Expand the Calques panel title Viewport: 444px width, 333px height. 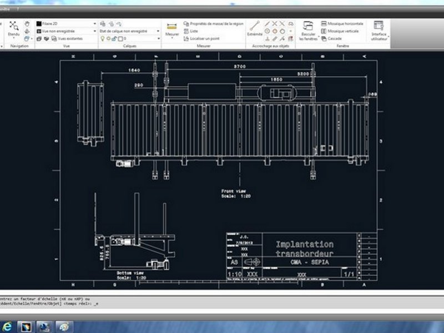point(129,46)
